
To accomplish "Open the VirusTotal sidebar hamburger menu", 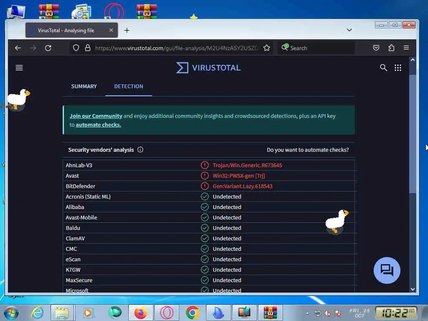I will coord(19,68).
